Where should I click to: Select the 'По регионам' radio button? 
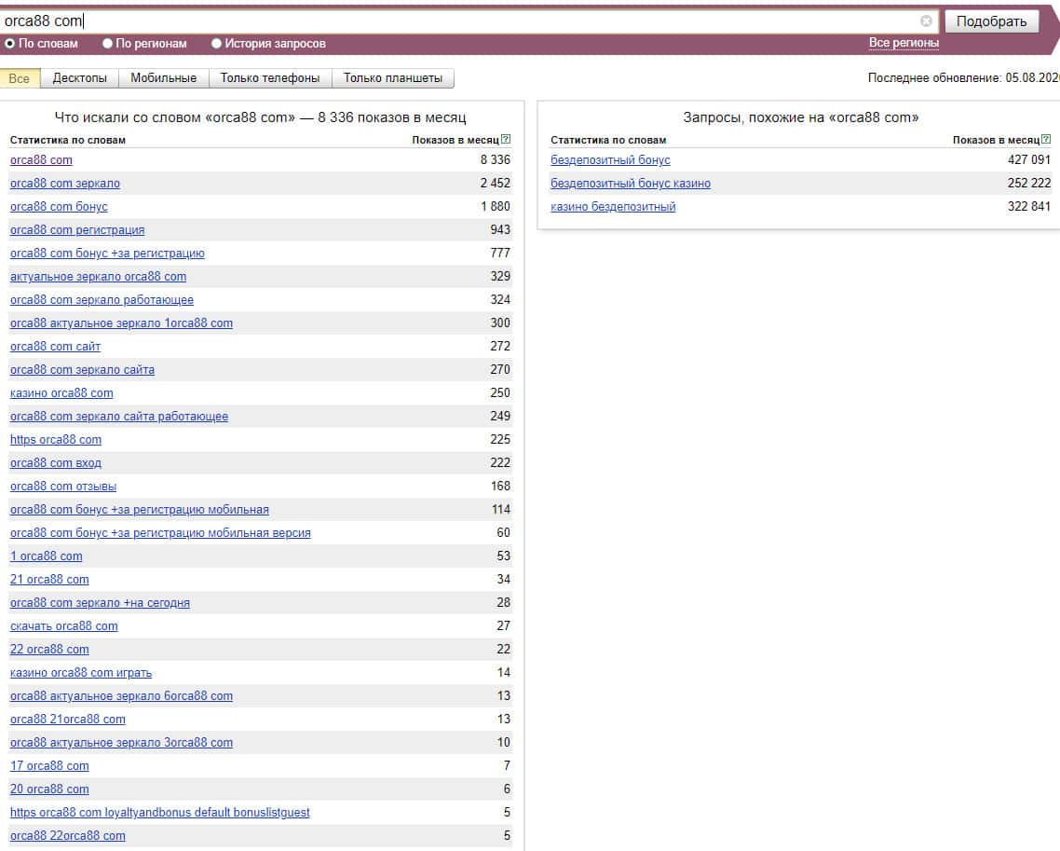click(x=107, y=43)
